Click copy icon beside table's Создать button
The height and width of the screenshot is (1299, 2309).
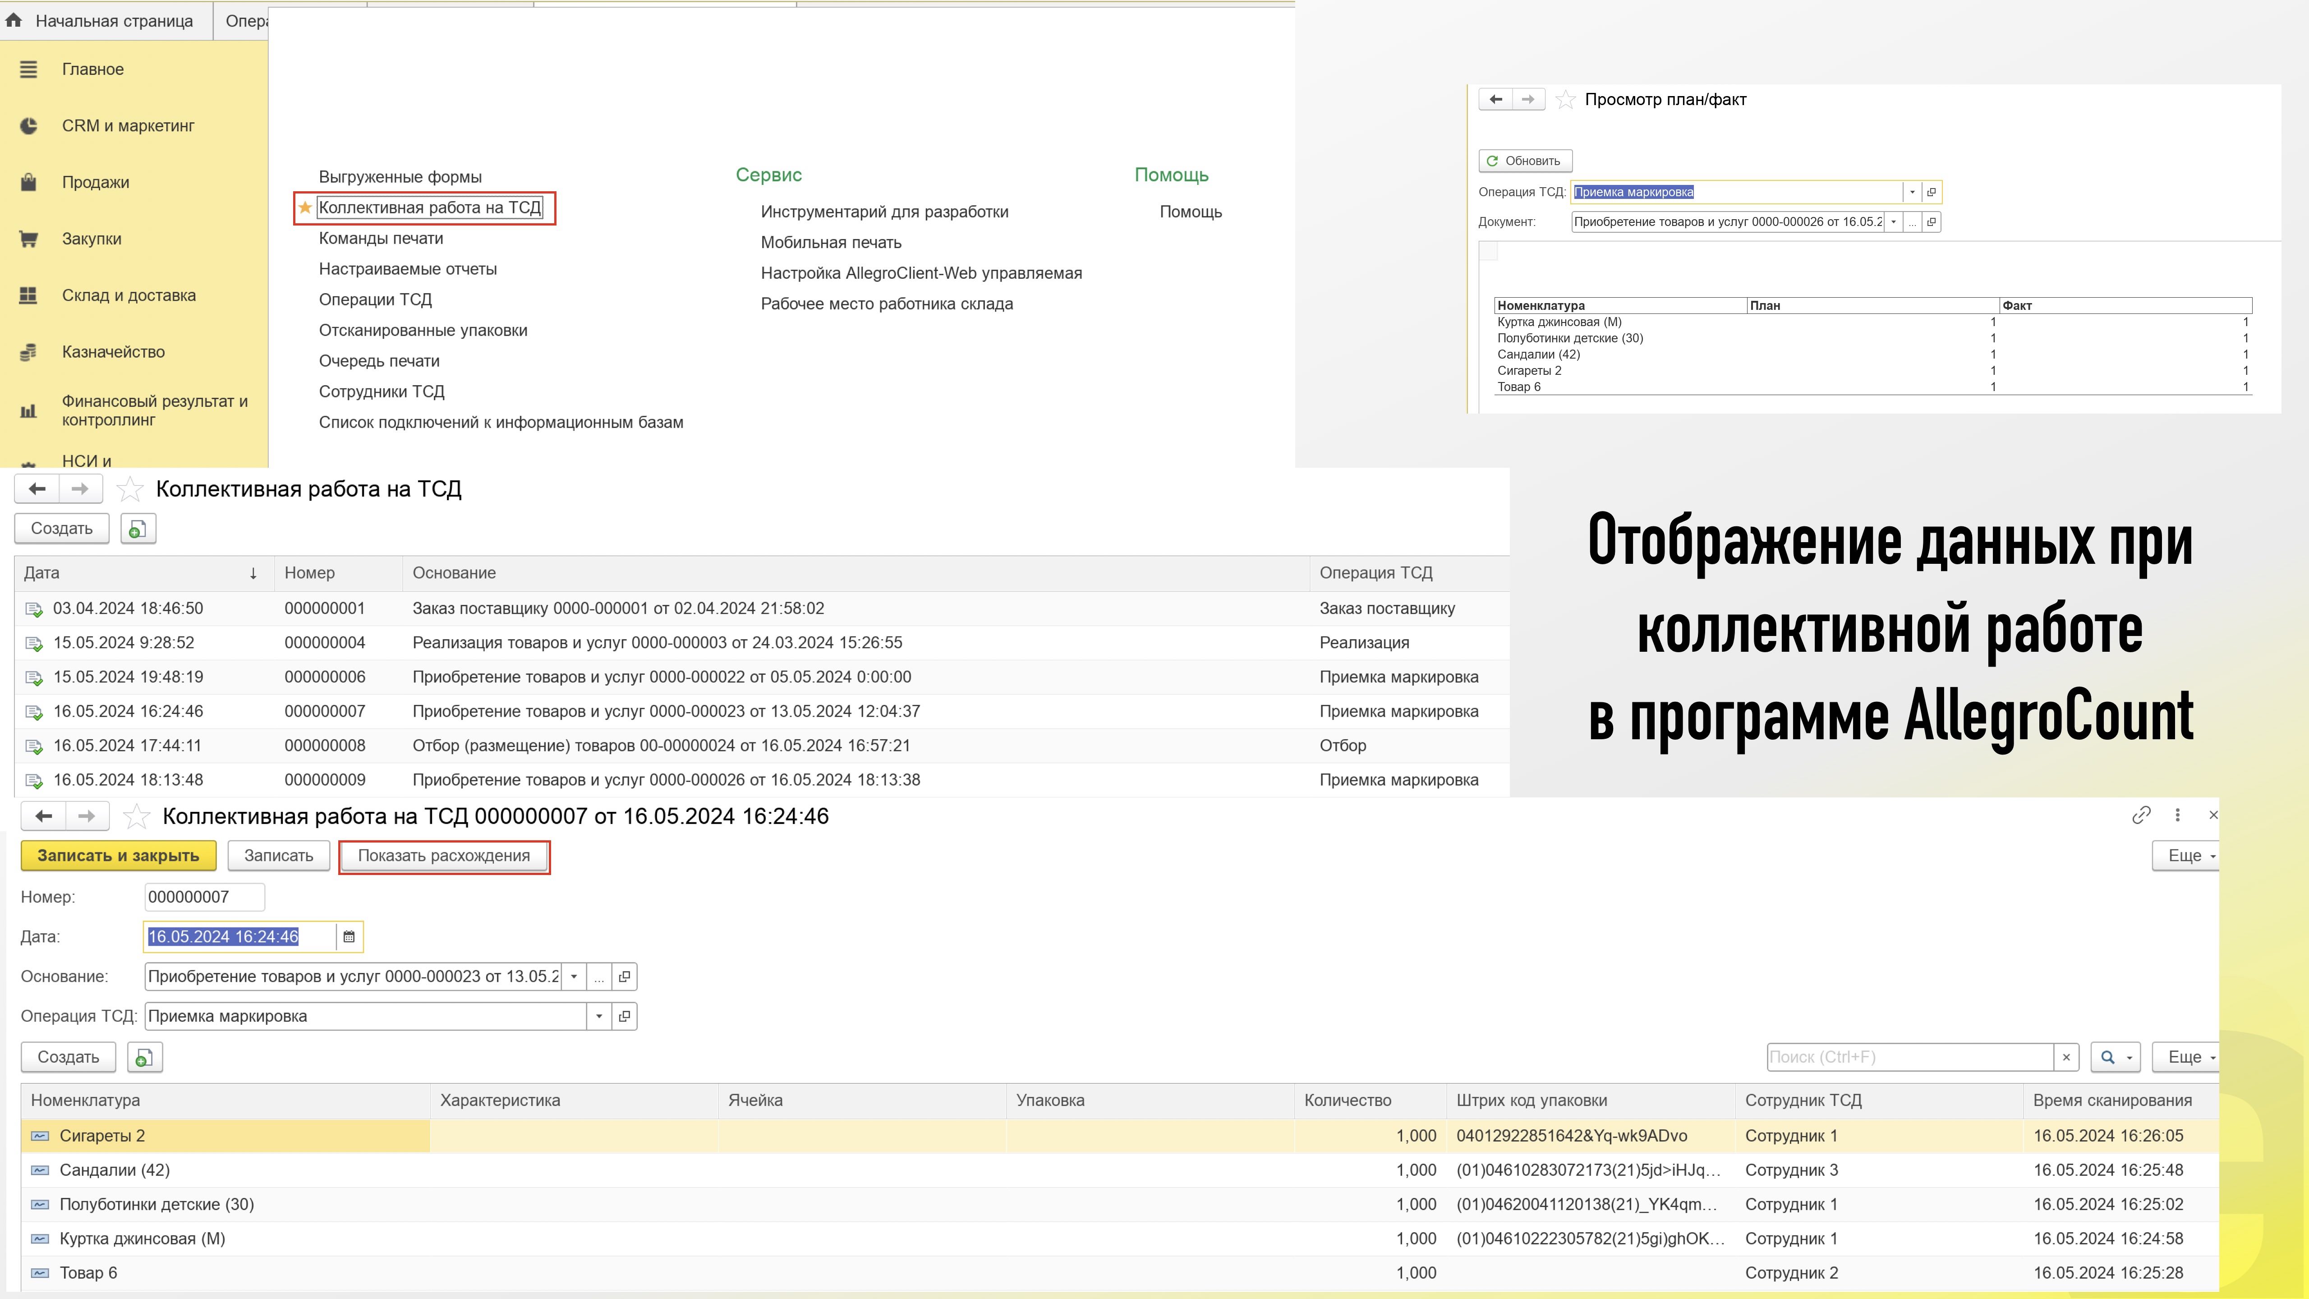click(x=144, y=1058)
